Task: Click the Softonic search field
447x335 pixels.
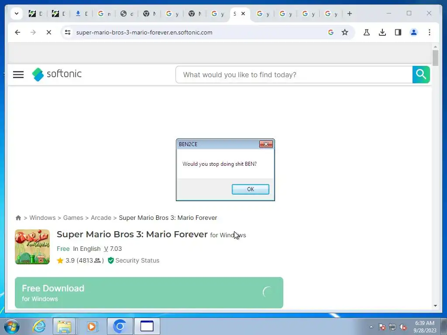Action: pyautogui.click(x=294, y=75)
